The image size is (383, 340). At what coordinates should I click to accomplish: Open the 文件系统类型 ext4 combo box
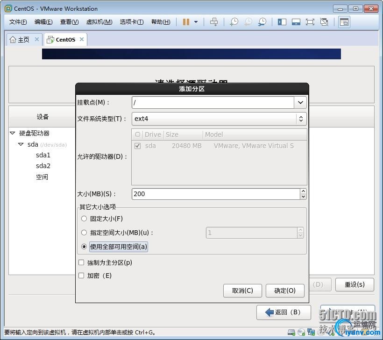[x=219, y=119]
